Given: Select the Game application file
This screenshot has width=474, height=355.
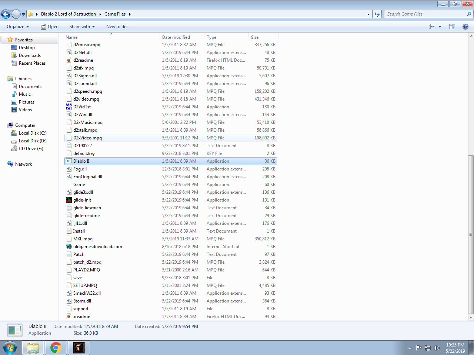Looking at the screenshot, I should point(171,185).
